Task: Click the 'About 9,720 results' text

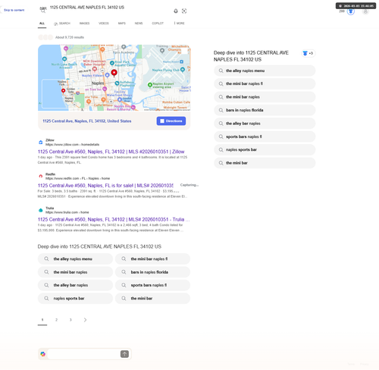Action: 70,37
